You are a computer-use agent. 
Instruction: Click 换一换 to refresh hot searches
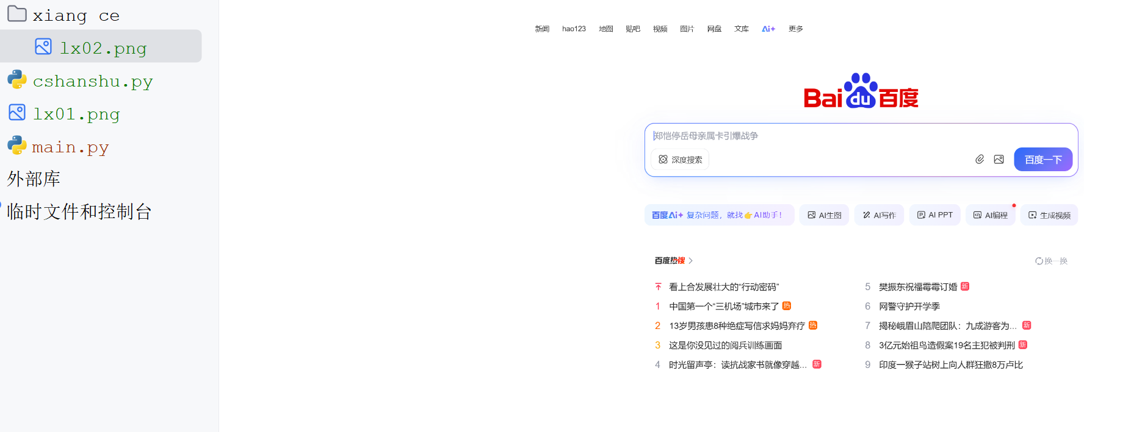coord(1051,261)
